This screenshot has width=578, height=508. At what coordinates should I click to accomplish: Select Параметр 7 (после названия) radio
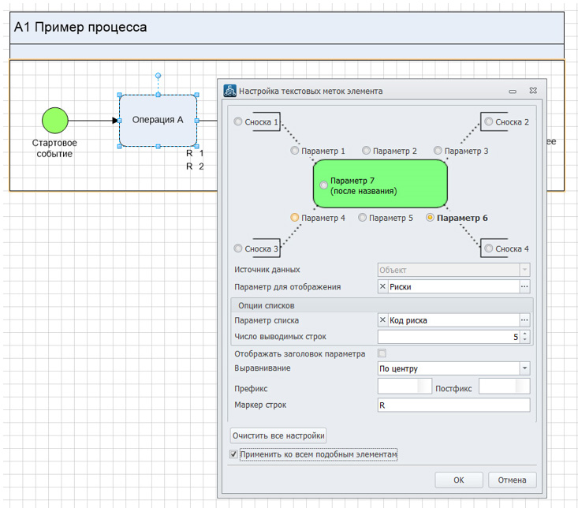[324, 185]
